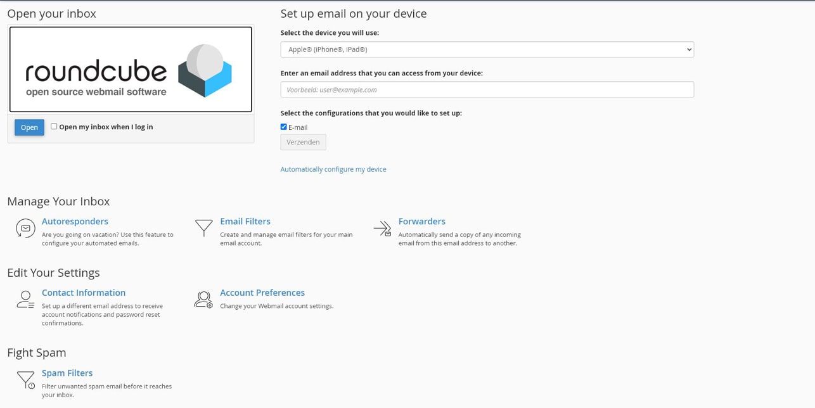Open the Autoresponders link
Image resolution: width=815 pixels, height=408 pixels.
(x=75, y=221)
